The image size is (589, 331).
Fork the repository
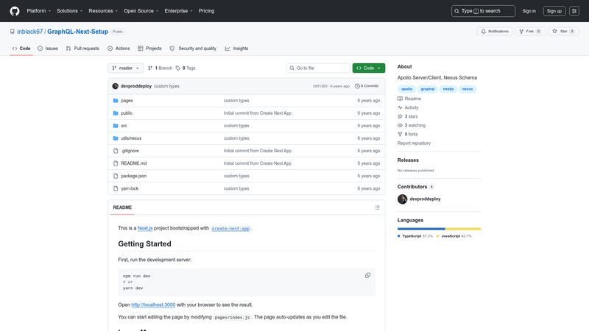tap(530, 31)
